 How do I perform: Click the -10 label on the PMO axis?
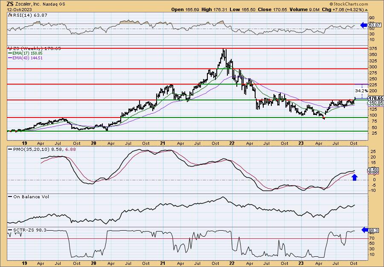372,191
